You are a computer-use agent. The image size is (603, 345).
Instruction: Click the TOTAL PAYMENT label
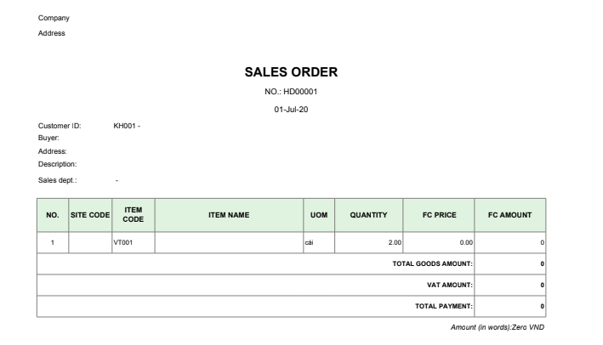(x=443, y=306)
